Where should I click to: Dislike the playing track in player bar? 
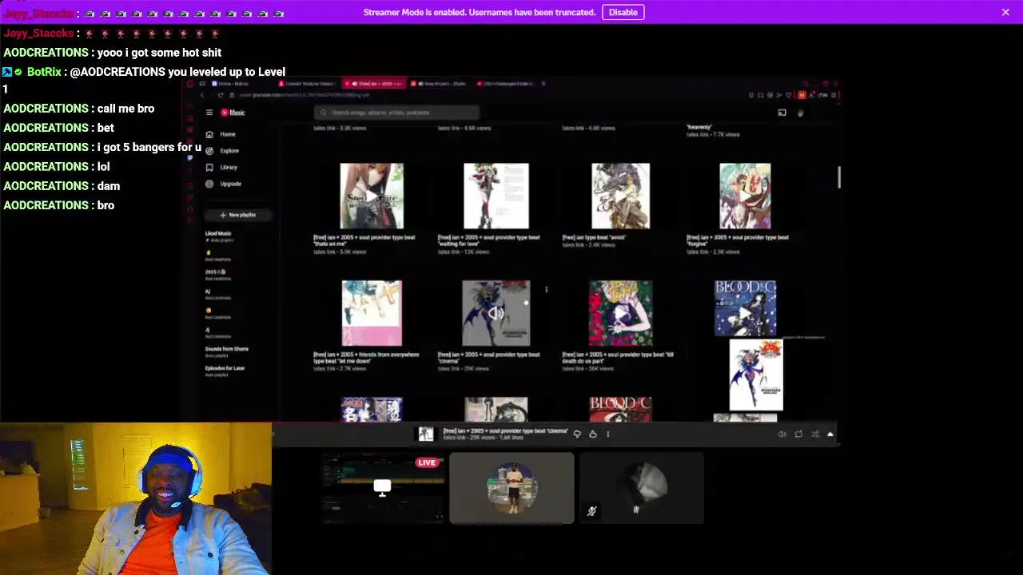point(577,434)
